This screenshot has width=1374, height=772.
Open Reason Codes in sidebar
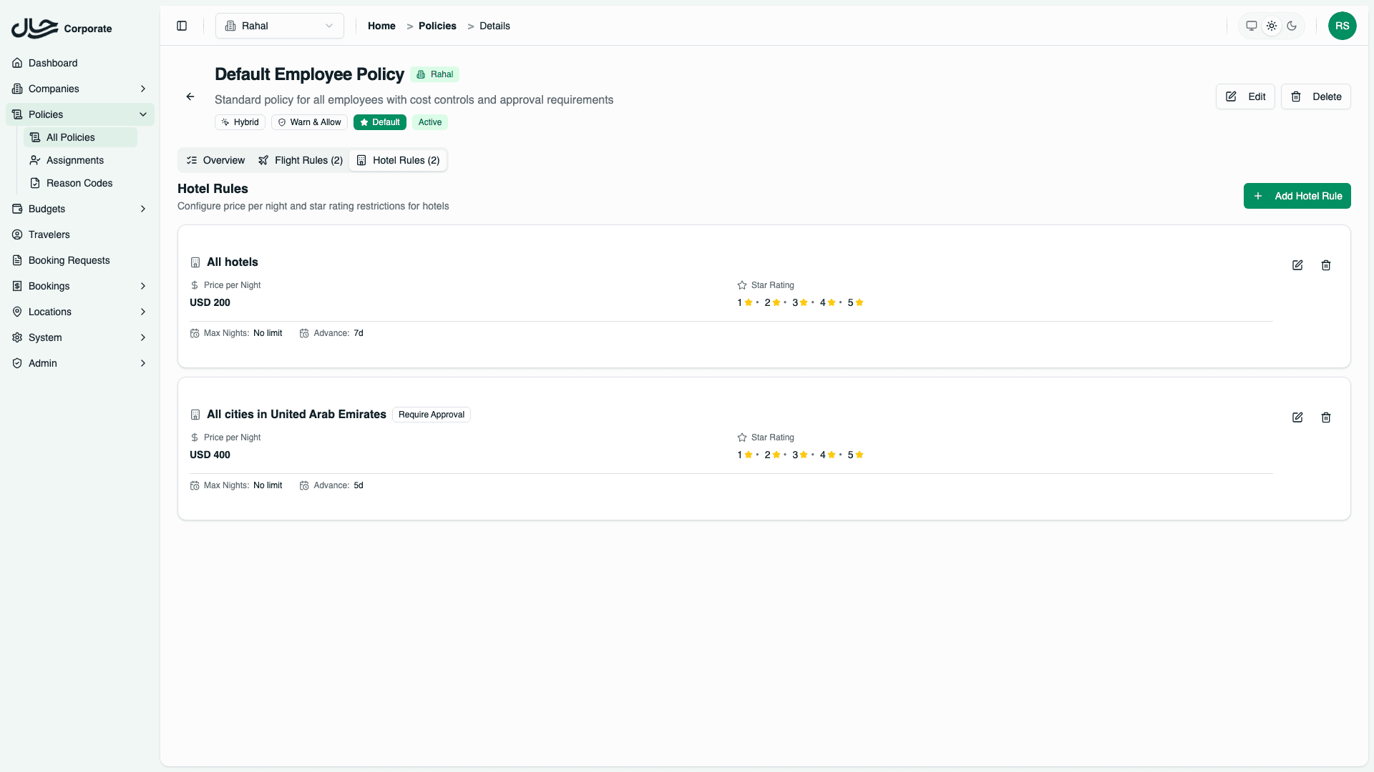point(79,183)
